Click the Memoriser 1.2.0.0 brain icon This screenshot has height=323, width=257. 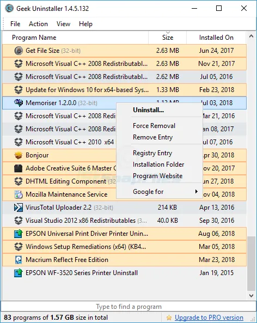[19, 103]
